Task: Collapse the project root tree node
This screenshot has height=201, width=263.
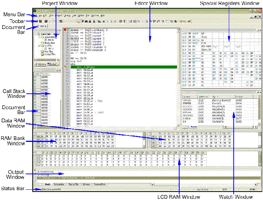Action: pyautogui.click(x=36, y=34)
